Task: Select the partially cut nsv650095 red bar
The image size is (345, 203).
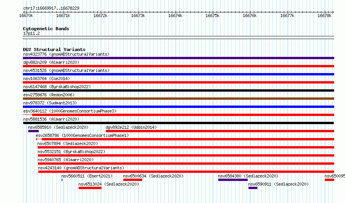Action: 329,180
